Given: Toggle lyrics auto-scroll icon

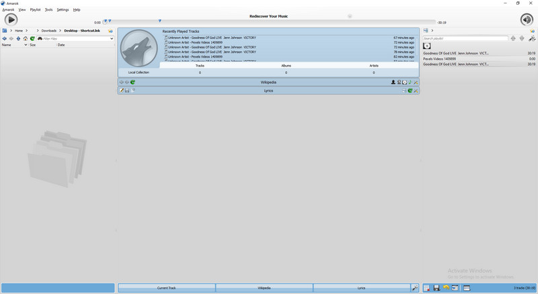Looking at the screenshot, I should (405, 91).
